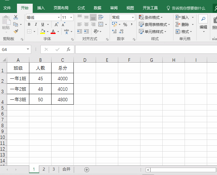The image size is (217, 175).
Task: Switch to the 公式 tab
Action: coord(81,8)
